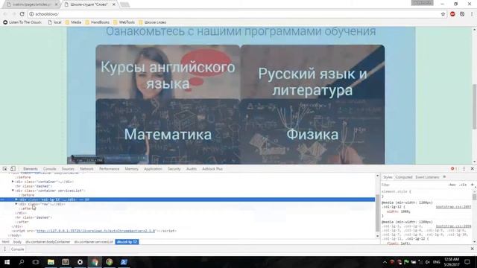Toggle the DevTools device toolbar

(x=13, y=169)
